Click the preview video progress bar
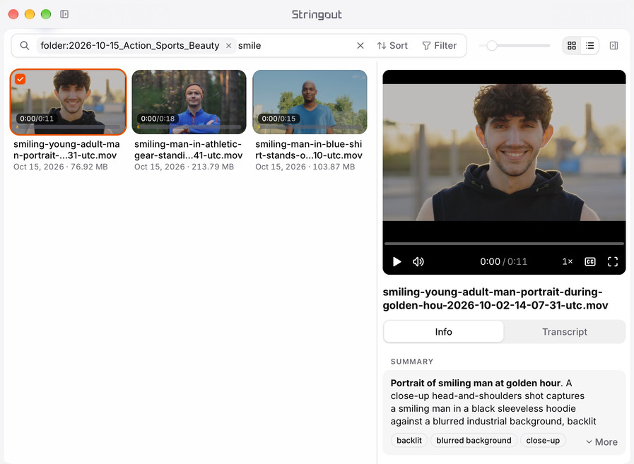Viewport: 634px width, 464px height. tap(504, 244)
